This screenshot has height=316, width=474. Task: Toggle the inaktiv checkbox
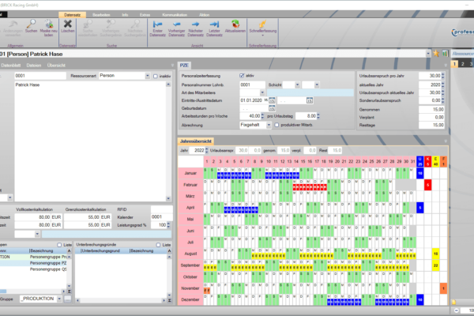[x=155, y=76]
